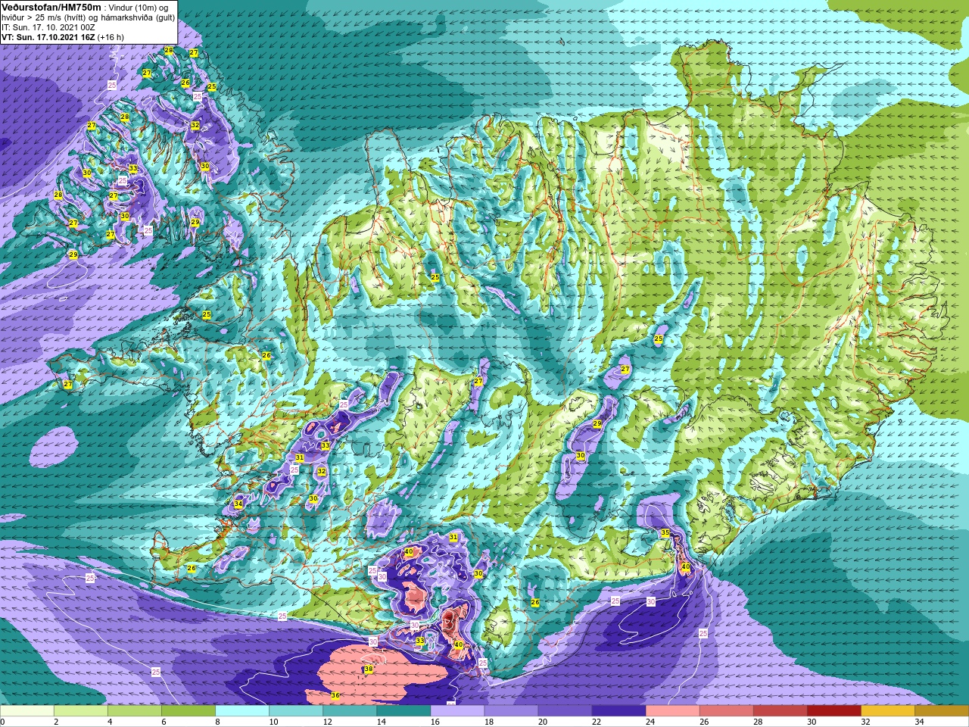Click the dark red 30–32 legend swatch
This screenshot has height=727, width=969.
coord(833,711)
